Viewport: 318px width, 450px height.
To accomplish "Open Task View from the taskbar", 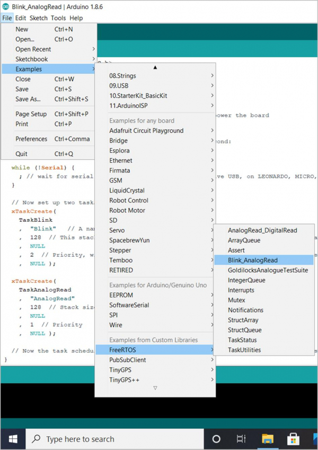I will [241, 439].
